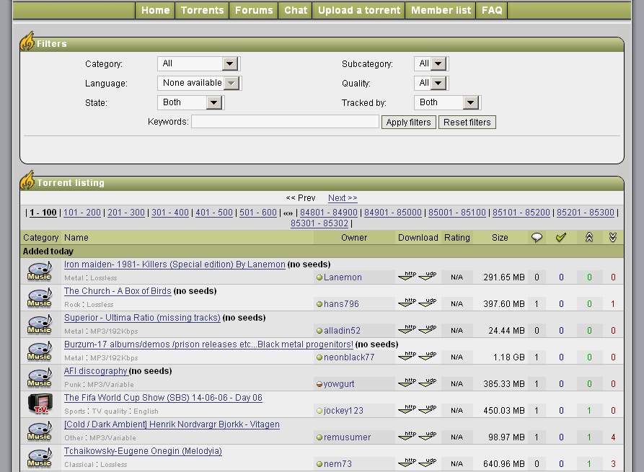
Task: Click the http download icon for Iron maiden Killers
Action: 407,276
